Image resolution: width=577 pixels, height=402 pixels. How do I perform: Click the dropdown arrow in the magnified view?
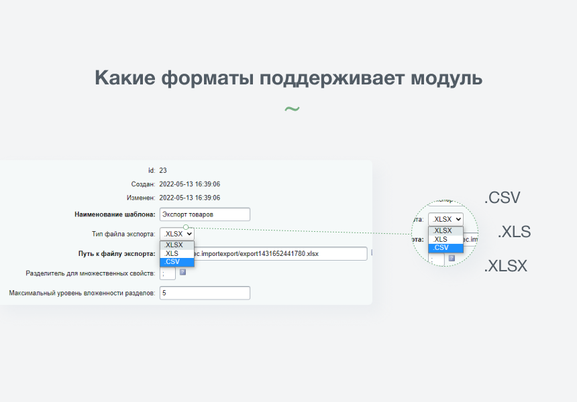458,219
